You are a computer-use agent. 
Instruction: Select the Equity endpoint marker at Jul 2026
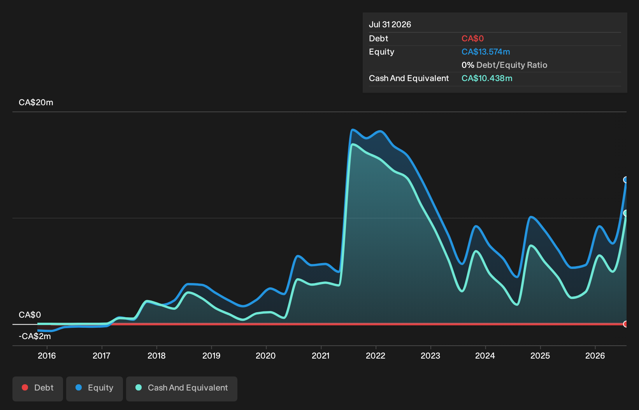click(626, 180)
